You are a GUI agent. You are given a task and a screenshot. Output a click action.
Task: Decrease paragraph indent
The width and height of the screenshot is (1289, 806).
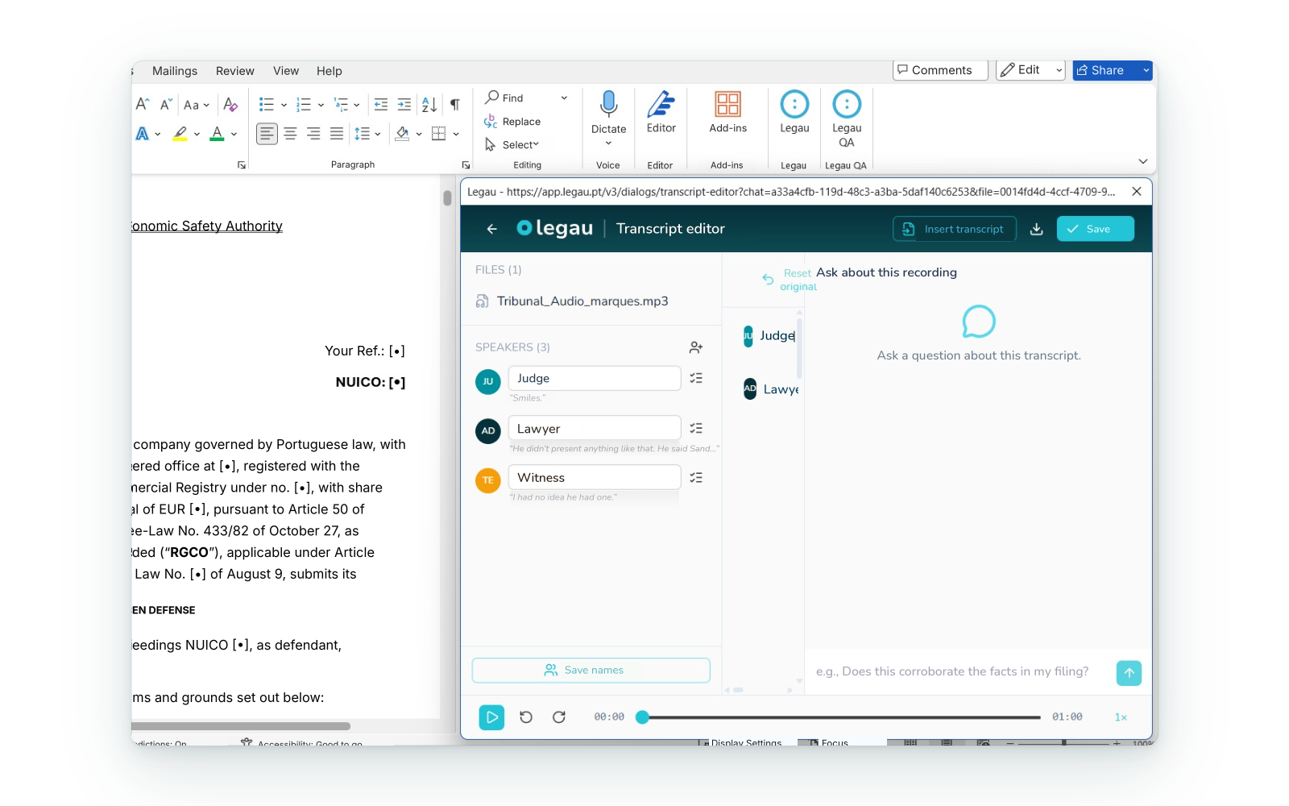(x=381, y=105)
